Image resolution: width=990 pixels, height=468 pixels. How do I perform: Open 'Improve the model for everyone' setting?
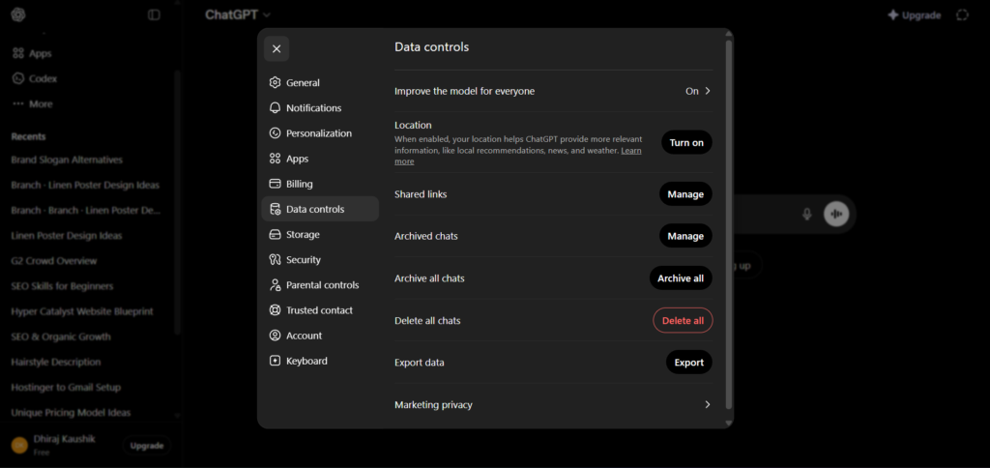(x=553, y=91)
